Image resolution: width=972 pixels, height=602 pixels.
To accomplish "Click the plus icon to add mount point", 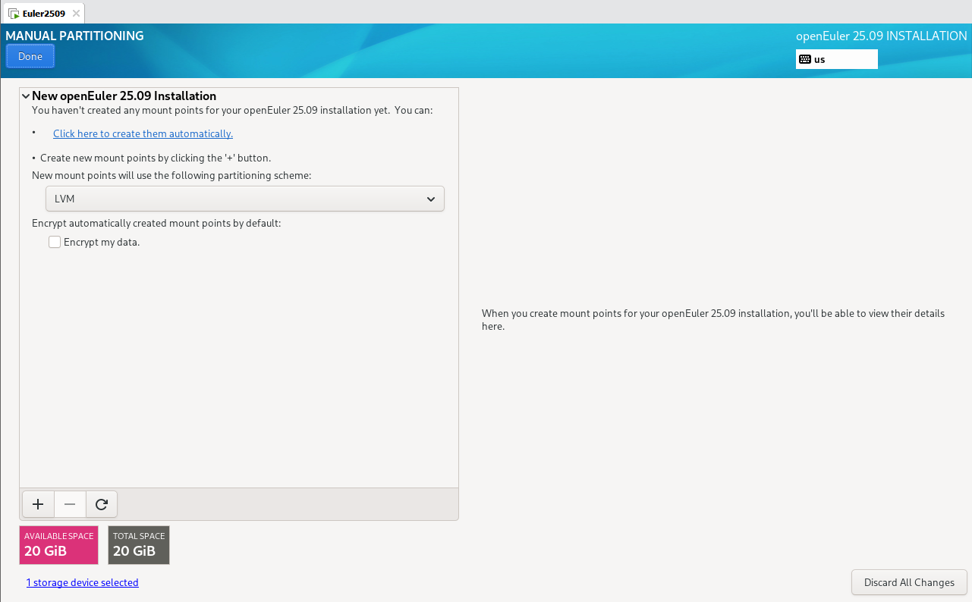I will click(x=38, y=504).
